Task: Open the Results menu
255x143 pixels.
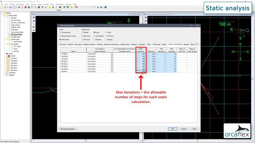Action: [46, 4]
